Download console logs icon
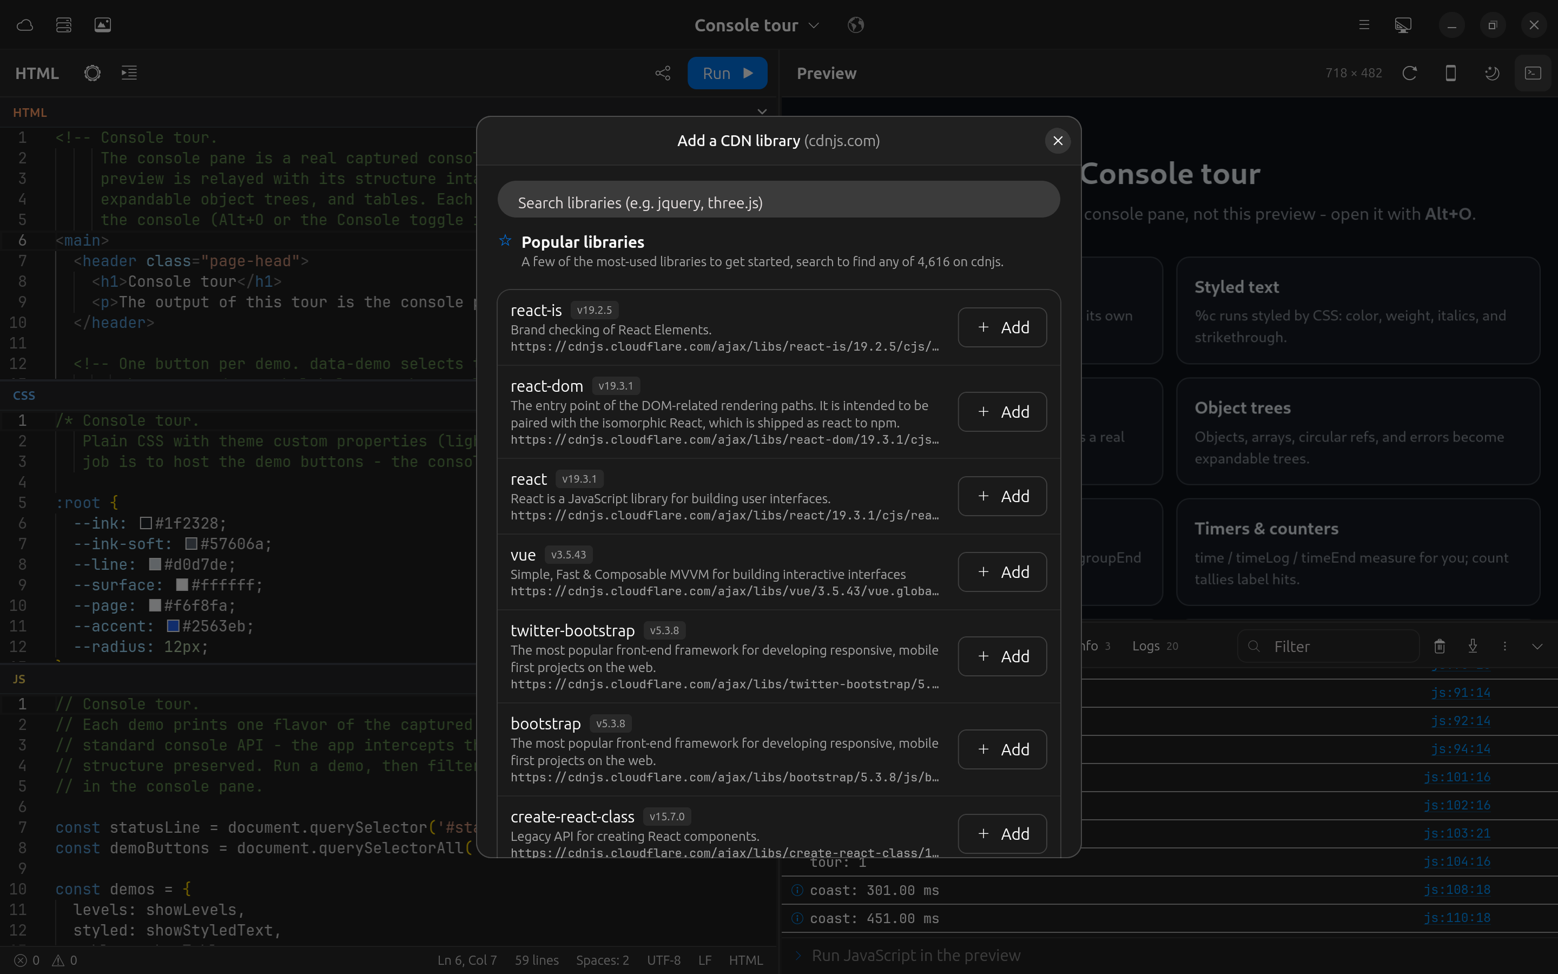Image resolution: width=1558 pixels, height=974 pixels. pos(1473,646)
